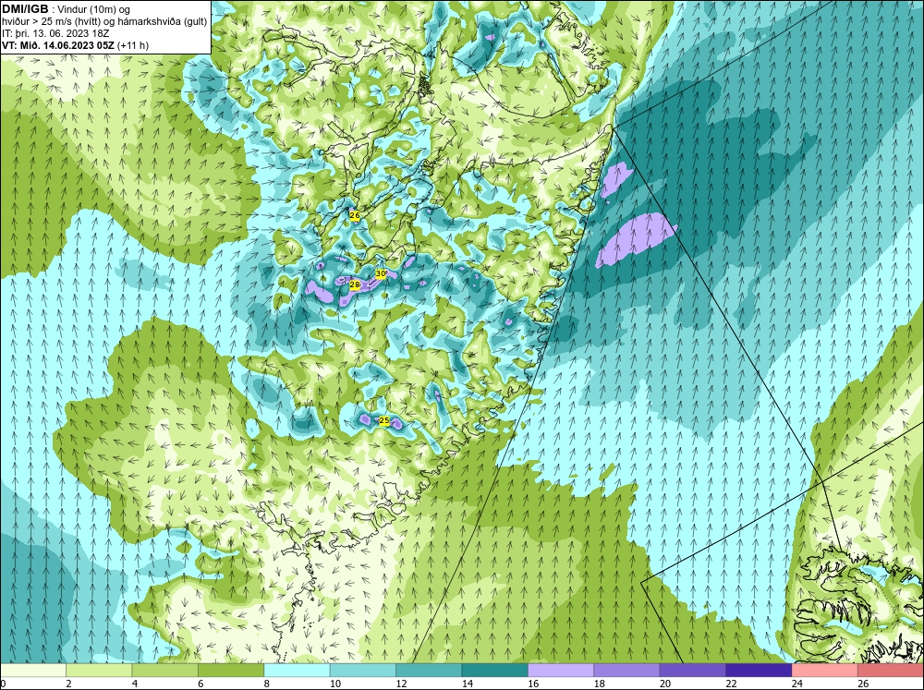The image size is (924, 690).
Task: Click the valid time 'VT: Mið. 14.06.2023 05Z'
Action: click(59, 45)
